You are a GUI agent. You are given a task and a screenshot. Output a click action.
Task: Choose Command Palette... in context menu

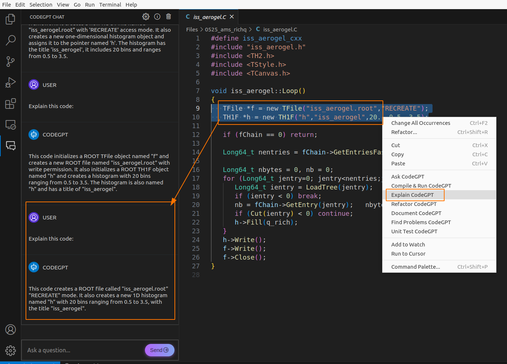[x=439, y=267]
